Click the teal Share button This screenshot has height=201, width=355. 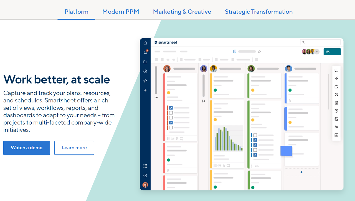pyautogui.click(x=332, y=52)
